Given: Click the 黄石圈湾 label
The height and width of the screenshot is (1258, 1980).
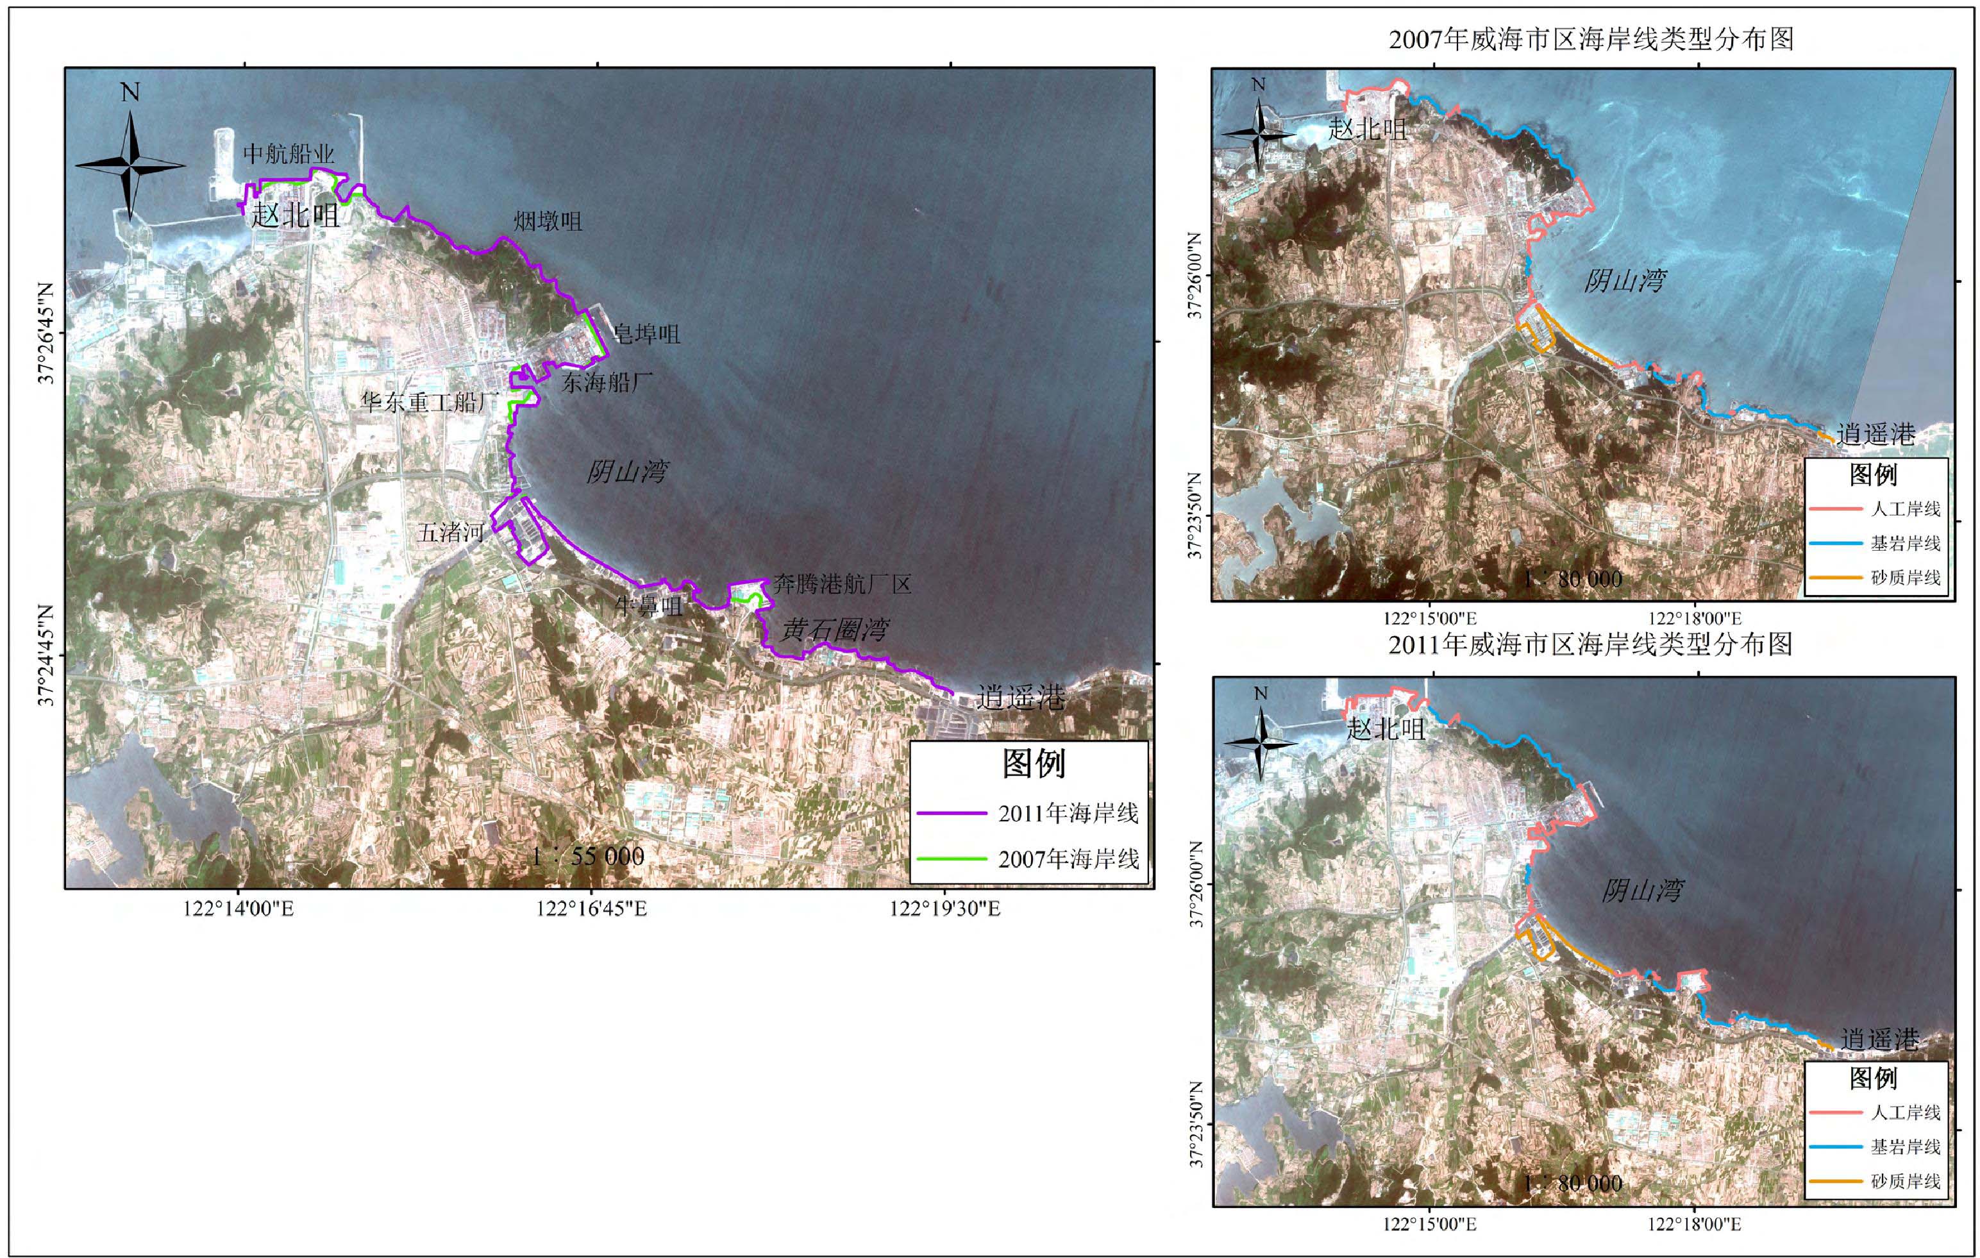Looking at the screenshot, I should (834, 630).
